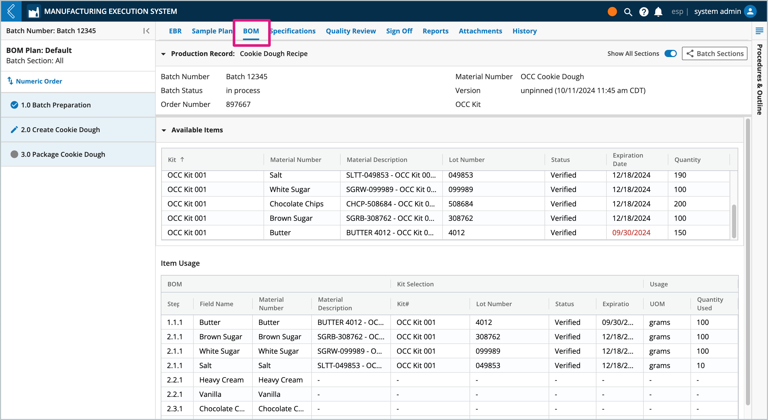This screenshot has width=768, height=420.
Task: Click the orange status indicator circle
Action: [612, 11]
